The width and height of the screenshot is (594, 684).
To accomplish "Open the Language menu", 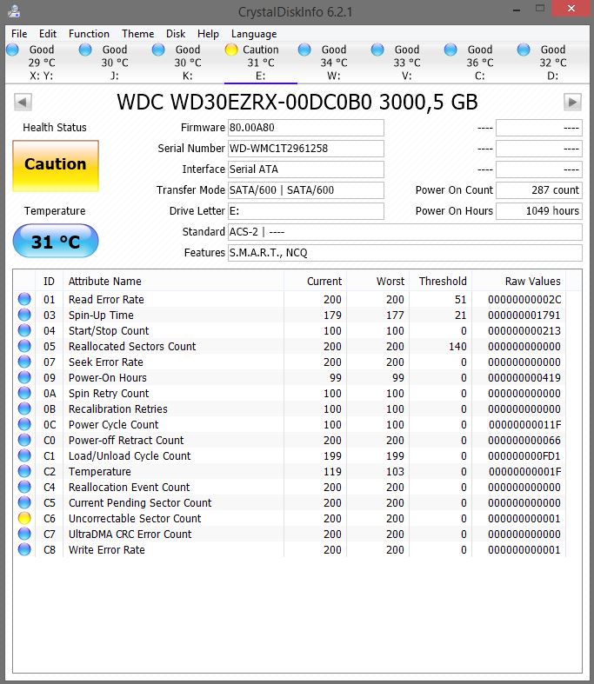I will tap(254, 34).
